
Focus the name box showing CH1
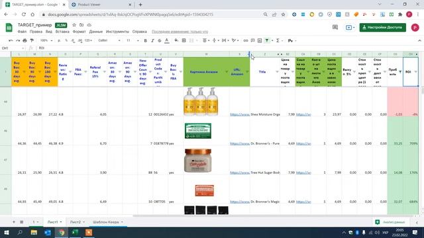click(12, 48)
